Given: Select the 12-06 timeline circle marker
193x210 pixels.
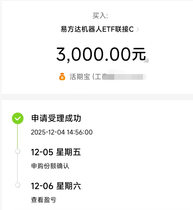Looking at the screenshot, I should pos(18,185).
